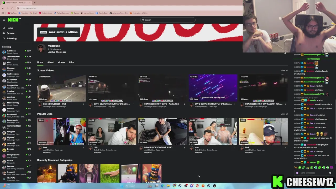Switch to the Clips tab

tap(71, 62)
